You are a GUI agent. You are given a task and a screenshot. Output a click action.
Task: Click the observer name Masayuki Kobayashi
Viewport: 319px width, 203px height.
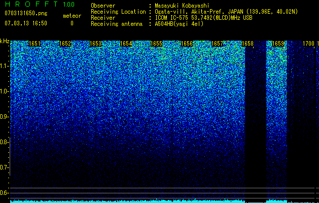pyautogui.click(x=182, y=6)
